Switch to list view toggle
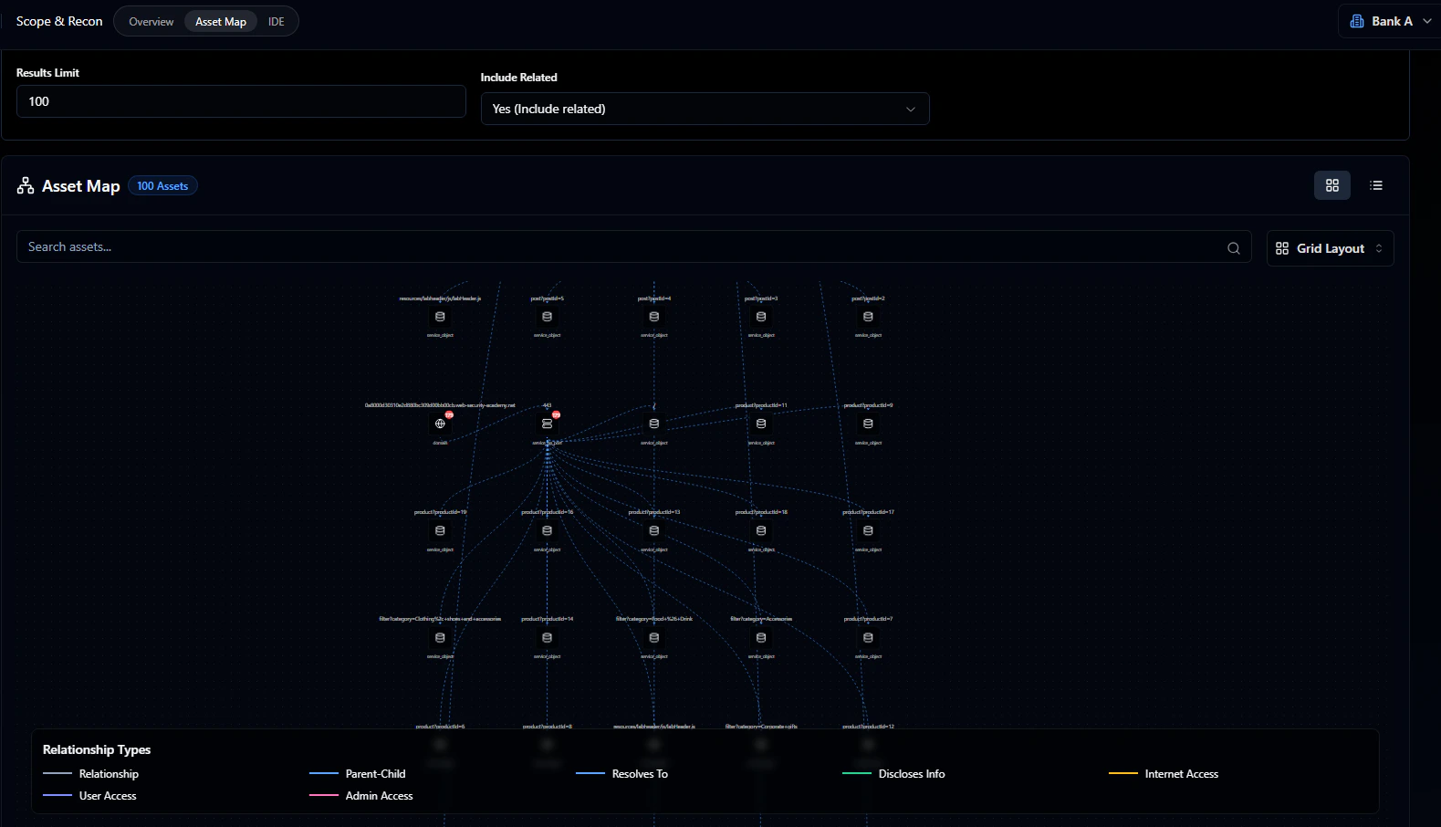The height and width of the screenshot is (827, 1441). (1376, 185)
